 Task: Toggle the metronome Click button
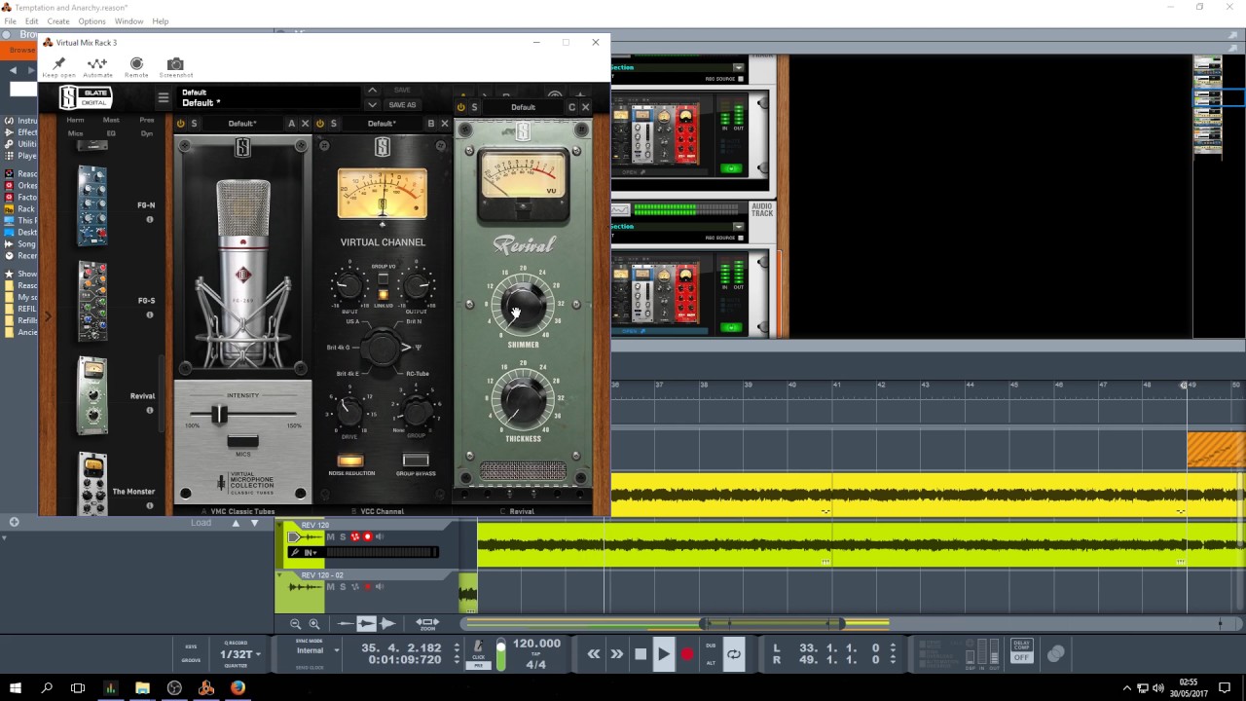[x=478, y=648]
